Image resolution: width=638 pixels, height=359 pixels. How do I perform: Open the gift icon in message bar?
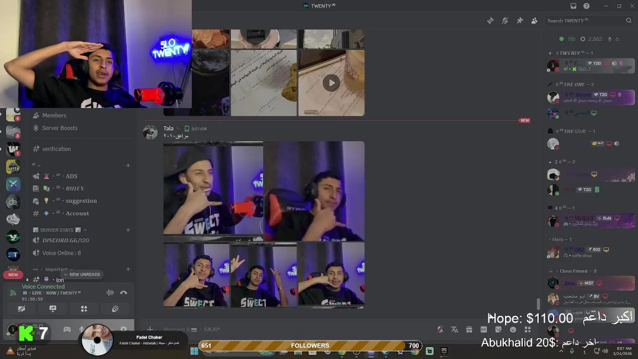tap(469, 330)
